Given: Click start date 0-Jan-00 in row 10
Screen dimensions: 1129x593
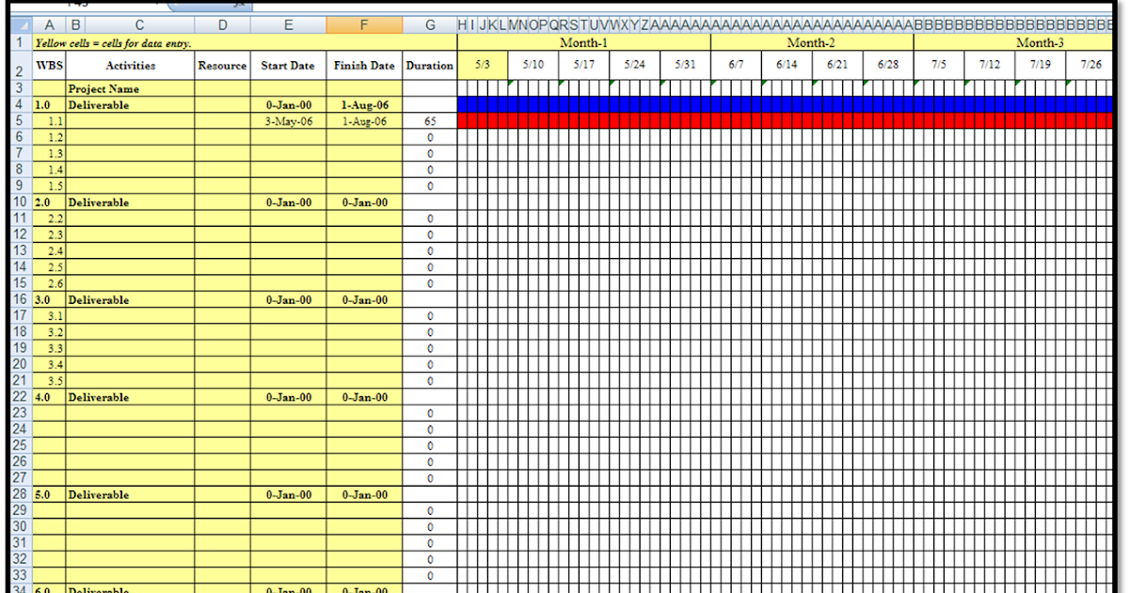Looking at the screenshot, I should (288, 202).
